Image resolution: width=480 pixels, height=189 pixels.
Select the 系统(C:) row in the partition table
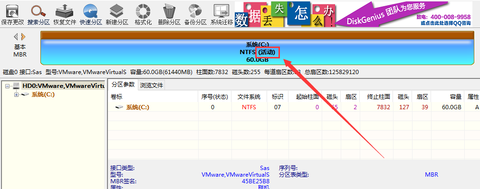pyautogui.click(x=294, y=107)
